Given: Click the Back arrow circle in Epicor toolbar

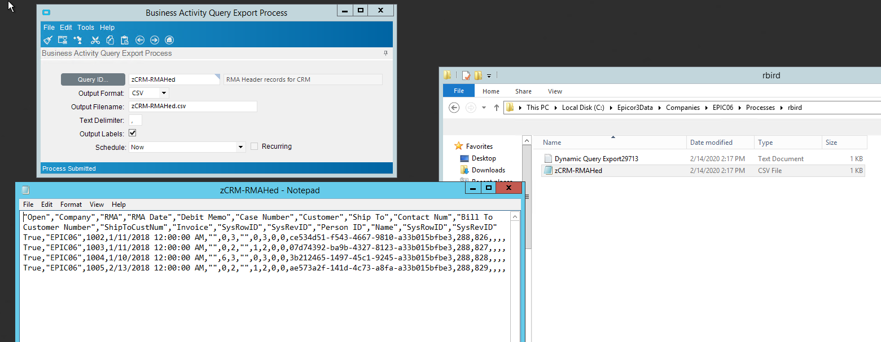Looking at the screenshot, I should tap(140, 40).
